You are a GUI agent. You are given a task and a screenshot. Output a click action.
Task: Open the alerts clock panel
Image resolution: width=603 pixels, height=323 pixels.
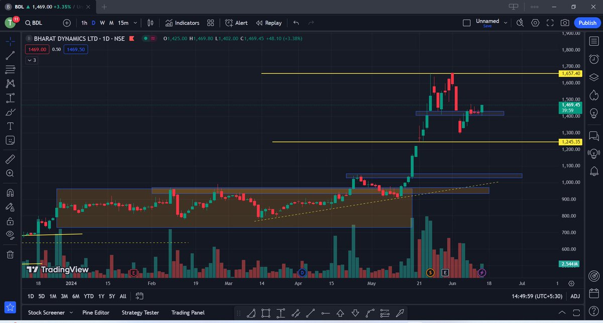[x=594, y=59]
